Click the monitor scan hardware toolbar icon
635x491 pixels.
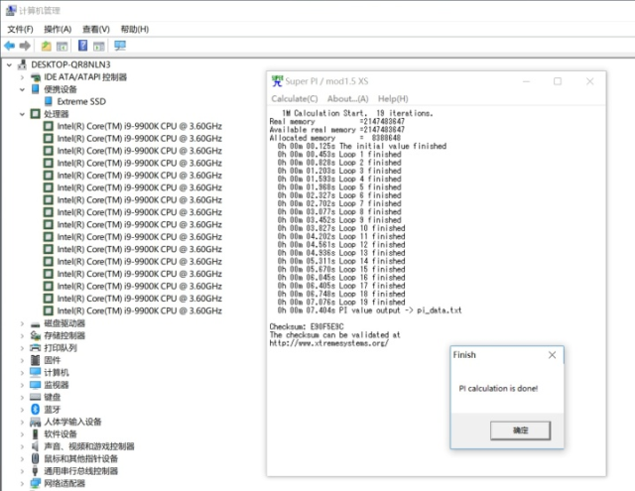(x=120, y=46)
